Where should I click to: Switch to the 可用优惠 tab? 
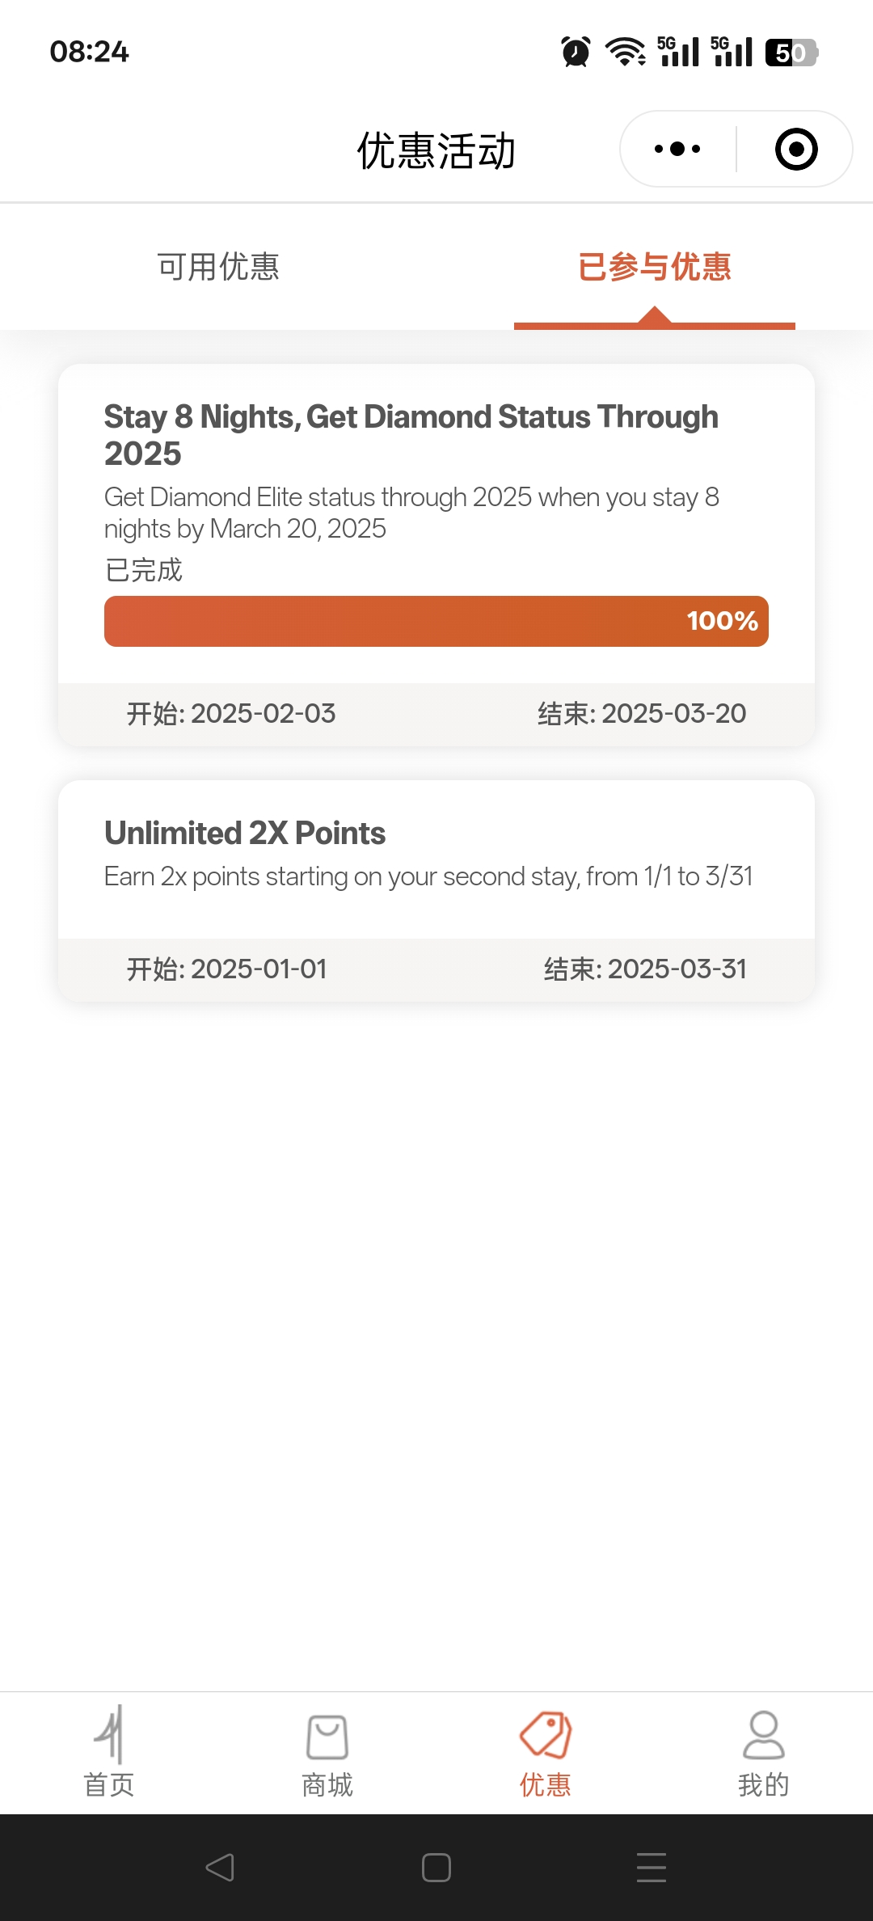tap(218, 267)
